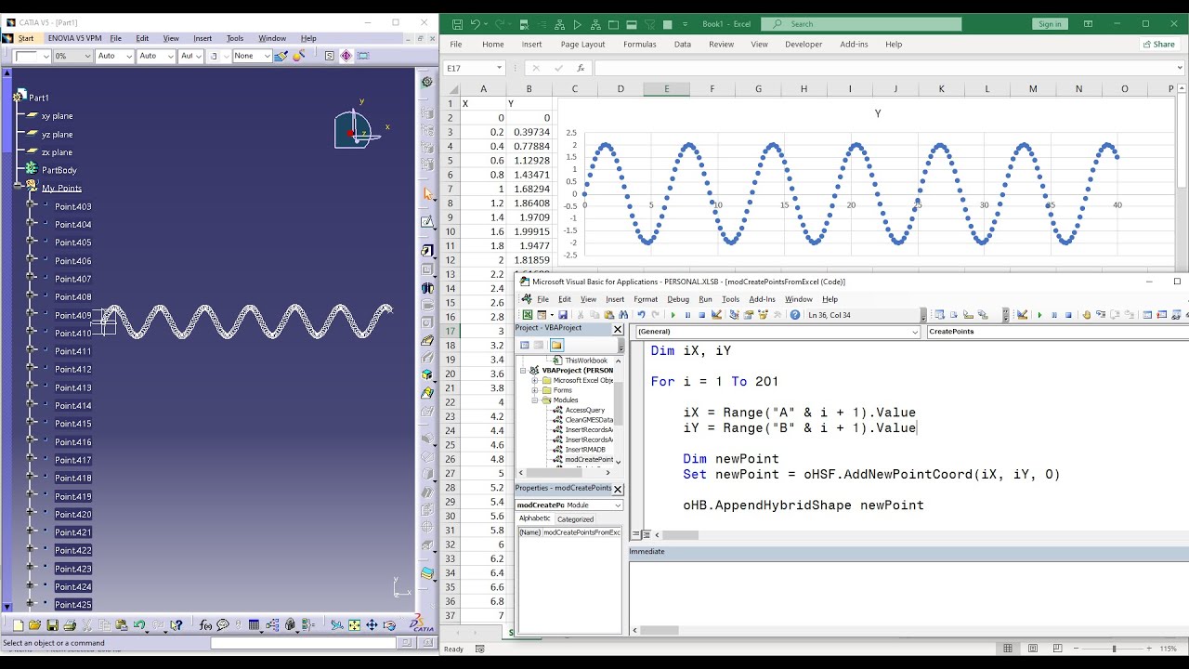Click VBA Break pause icon
1189x669 pixels.
(x=687, y=315)
